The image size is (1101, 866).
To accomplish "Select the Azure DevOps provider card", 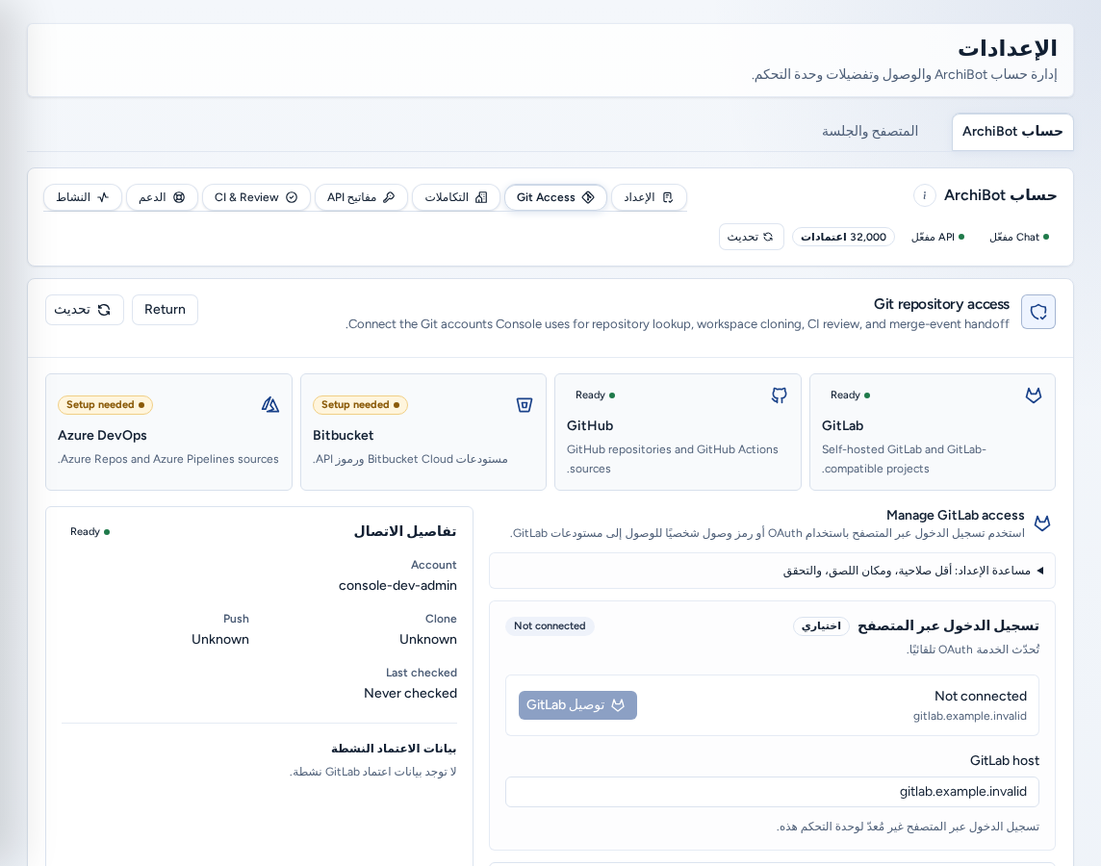I will click(168, 432).
